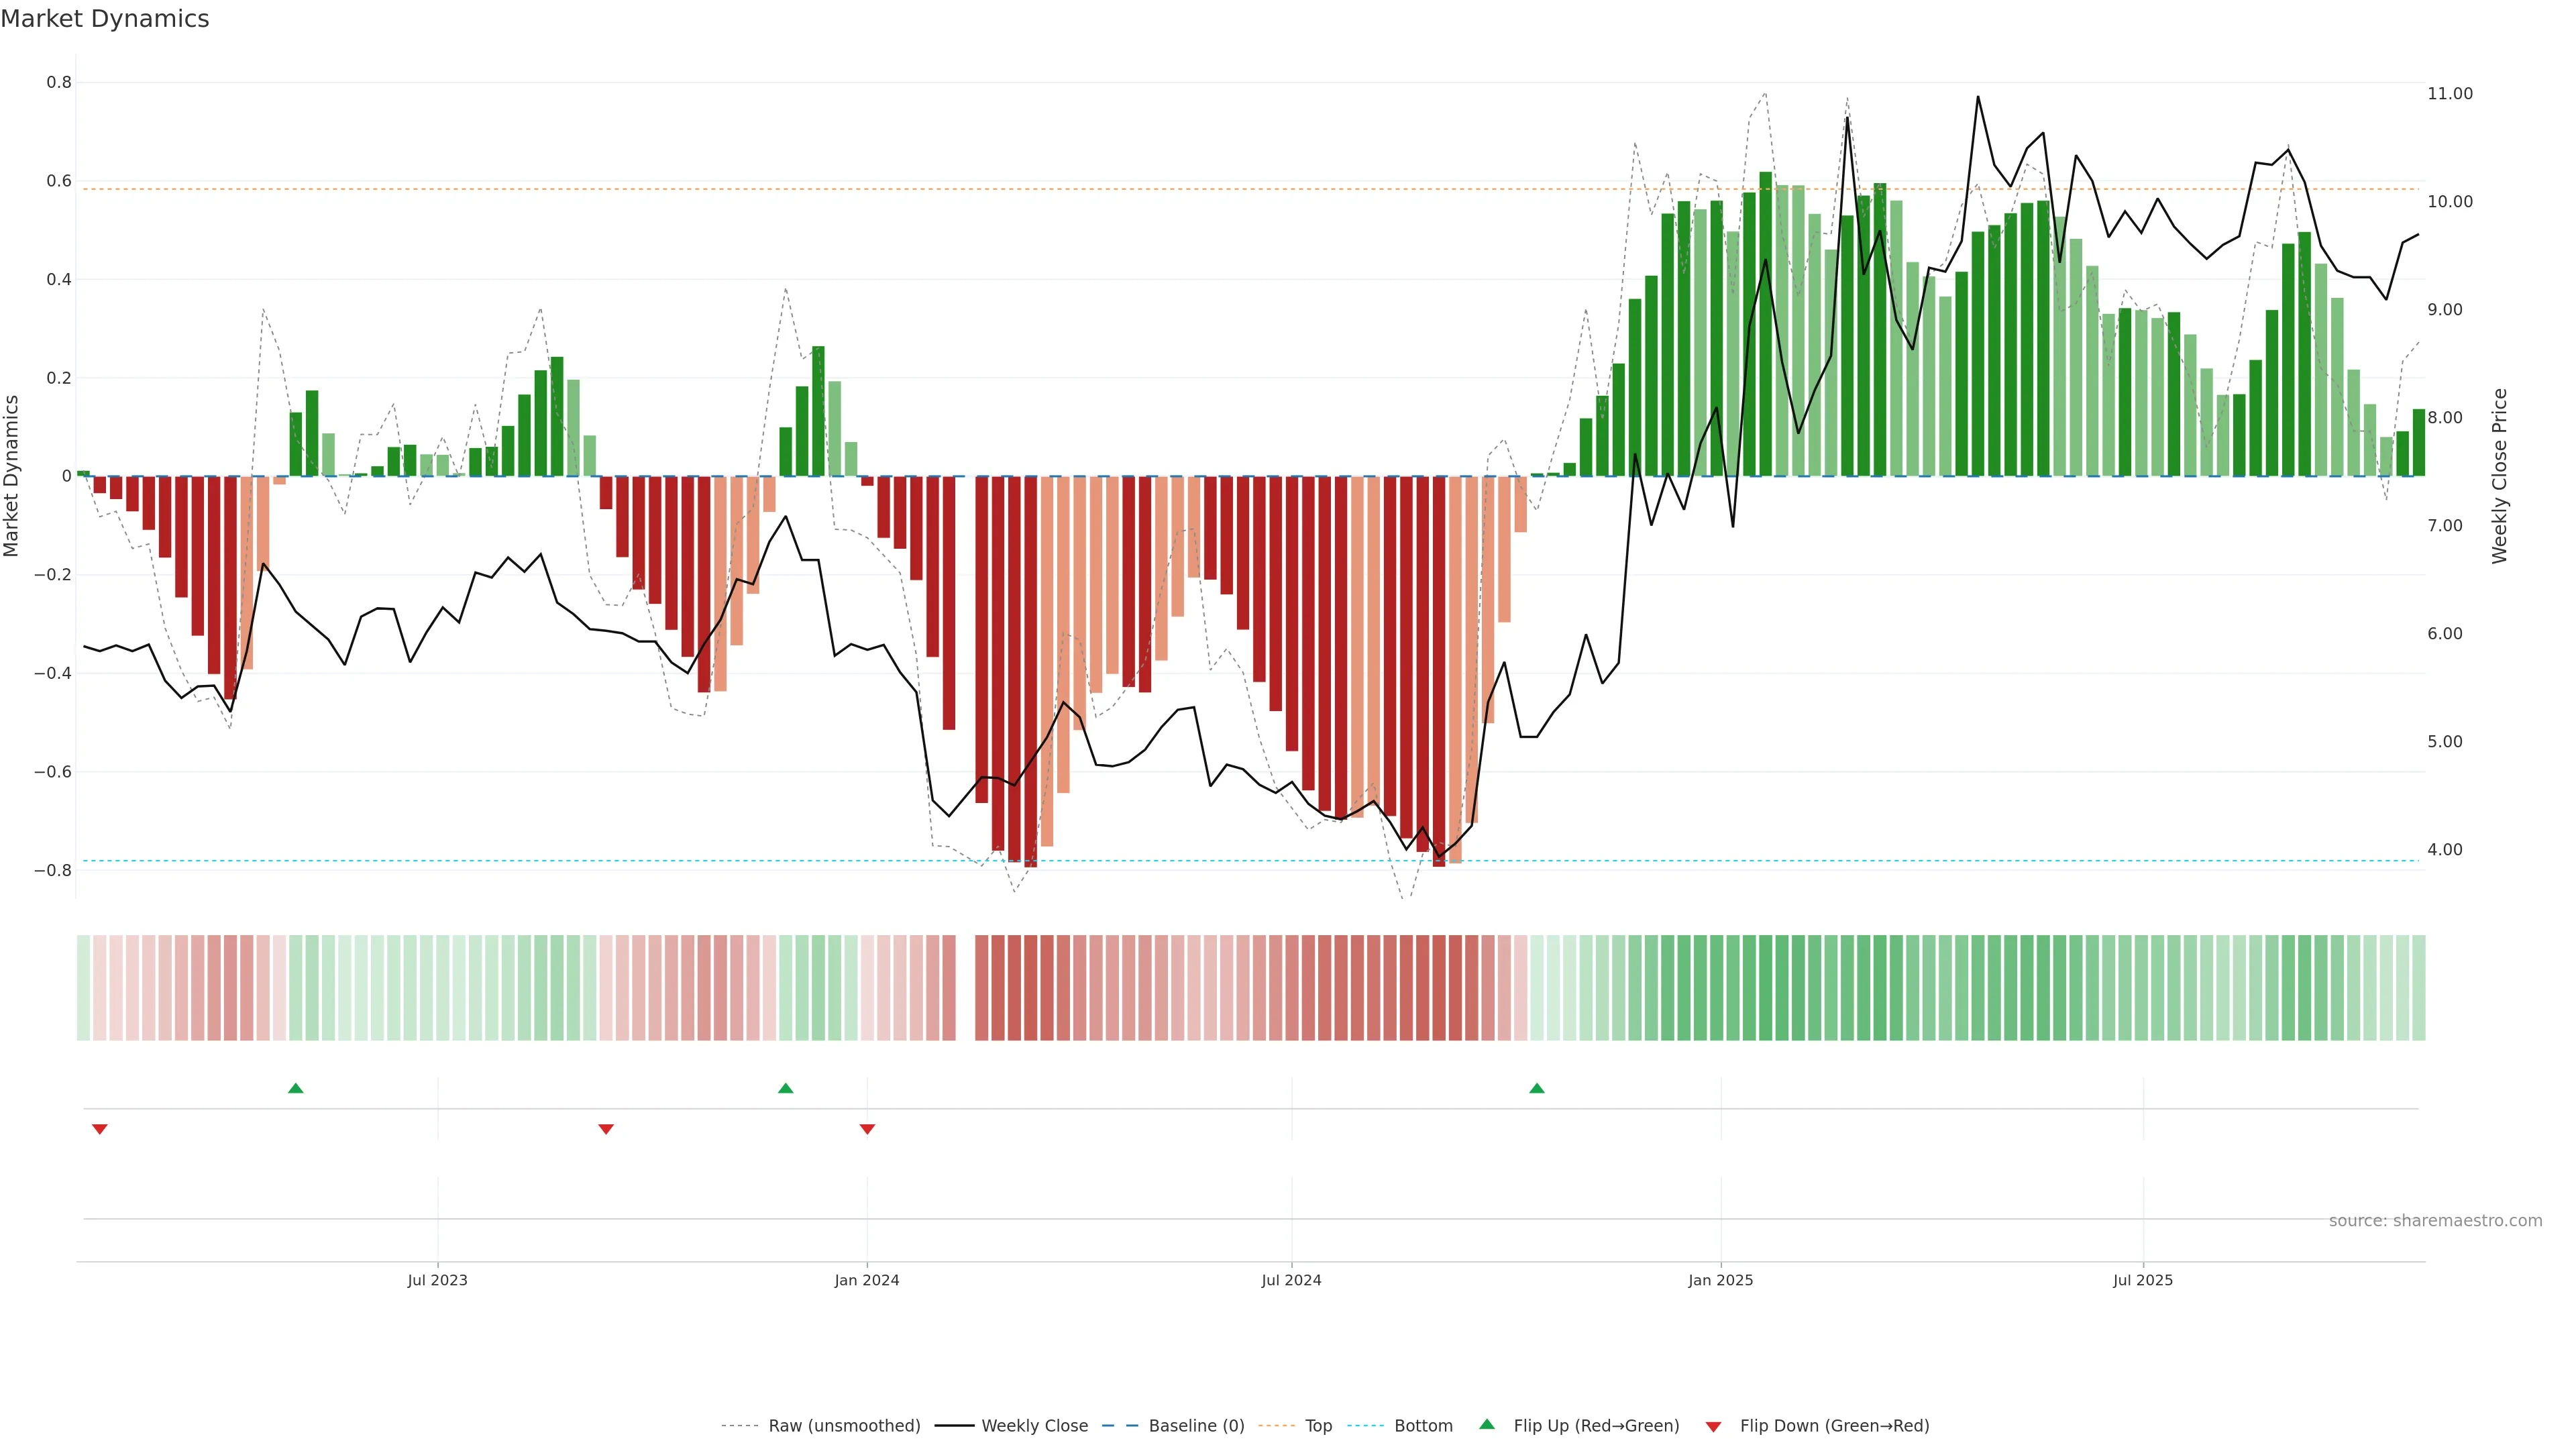
Task: Click the source: sharemaestro.com text
Action: point(2435,1220)
